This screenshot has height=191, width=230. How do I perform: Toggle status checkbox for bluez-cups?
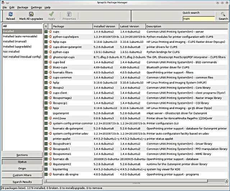pos(46,67)
